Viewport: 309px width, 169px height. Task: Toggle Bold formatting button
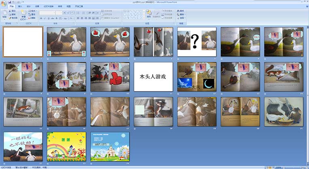41,18
